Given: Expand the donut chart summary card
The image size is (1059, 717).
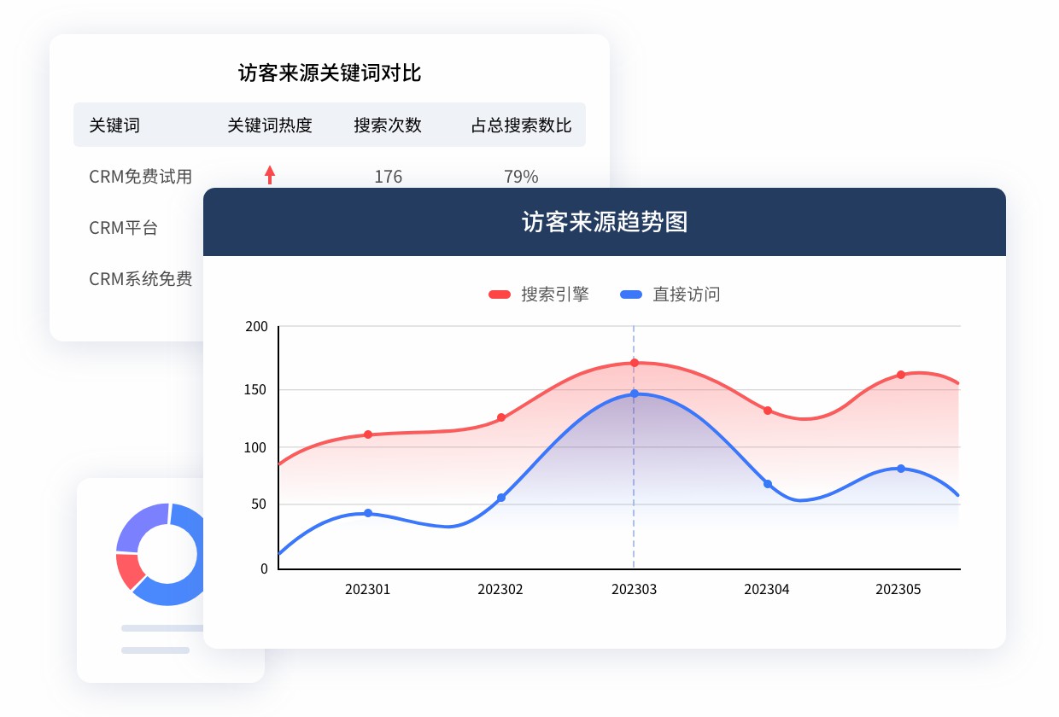Looking at the screenshot, I should (x=170, y=580).
